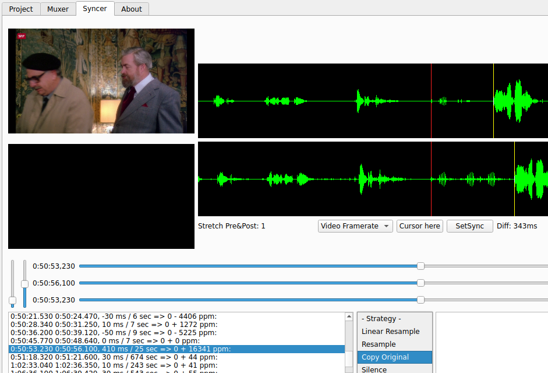This screenshot has width=548, height=373.
Task: Open the About tab
Action: click(x=132, y=9)
